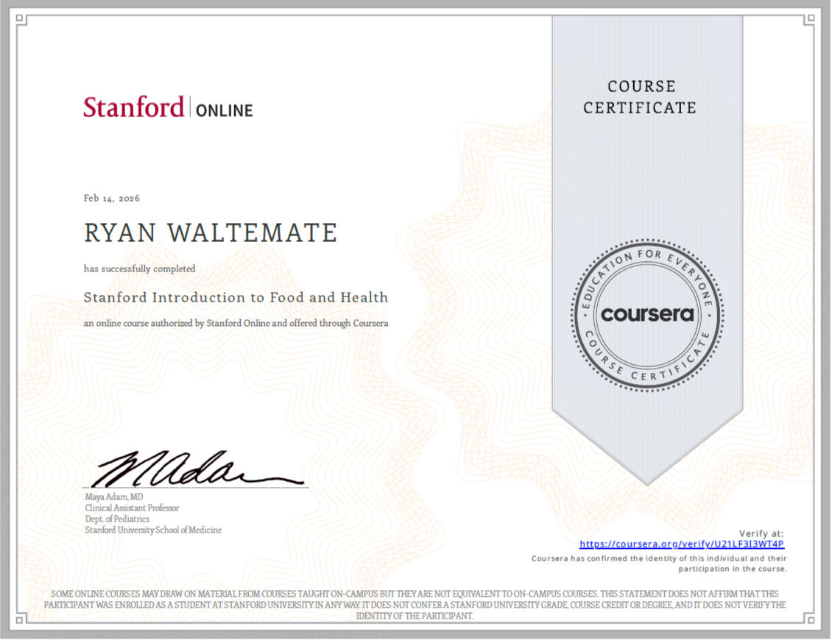Image resolution: width=832 pixels, height=640 pixels.
Task: Click the Clinical Assistant Professor line
Action: point(132,508)
